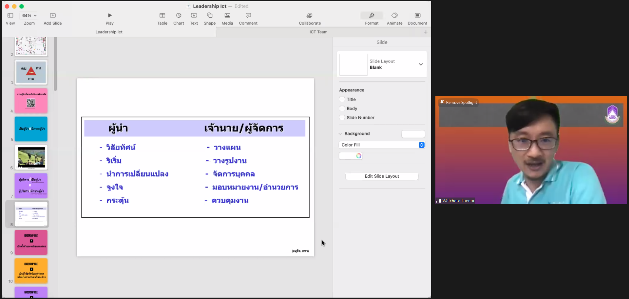This screenshot has height=299, width=629.
Task: Click the Watchara Laenoi name label
Action: click(458, 201)
